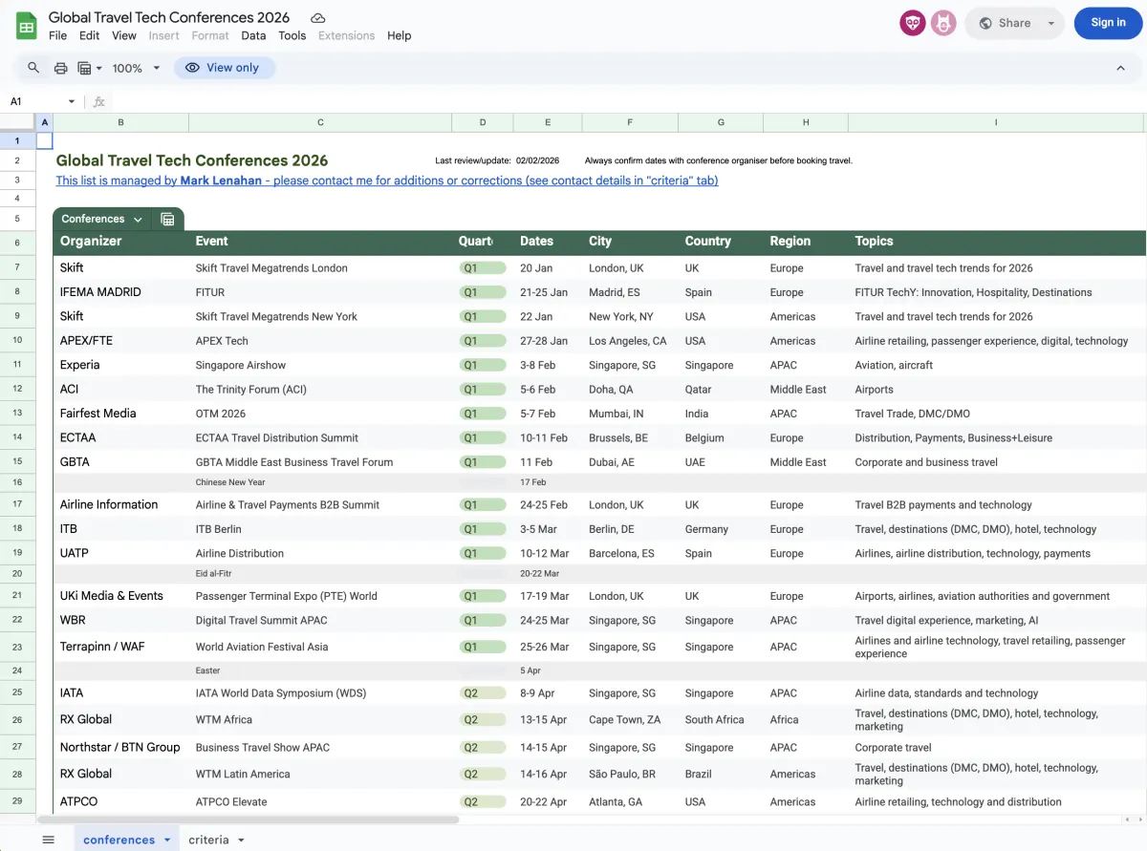
Task: Open the Google Sheets home icon
Action: pyautogui.click(x=26, y=26)
